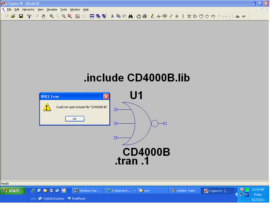Viewport: 274px width, 203px height.
Task: Open Outlook Express from Links bar
Action: click(x=51, y=199)
